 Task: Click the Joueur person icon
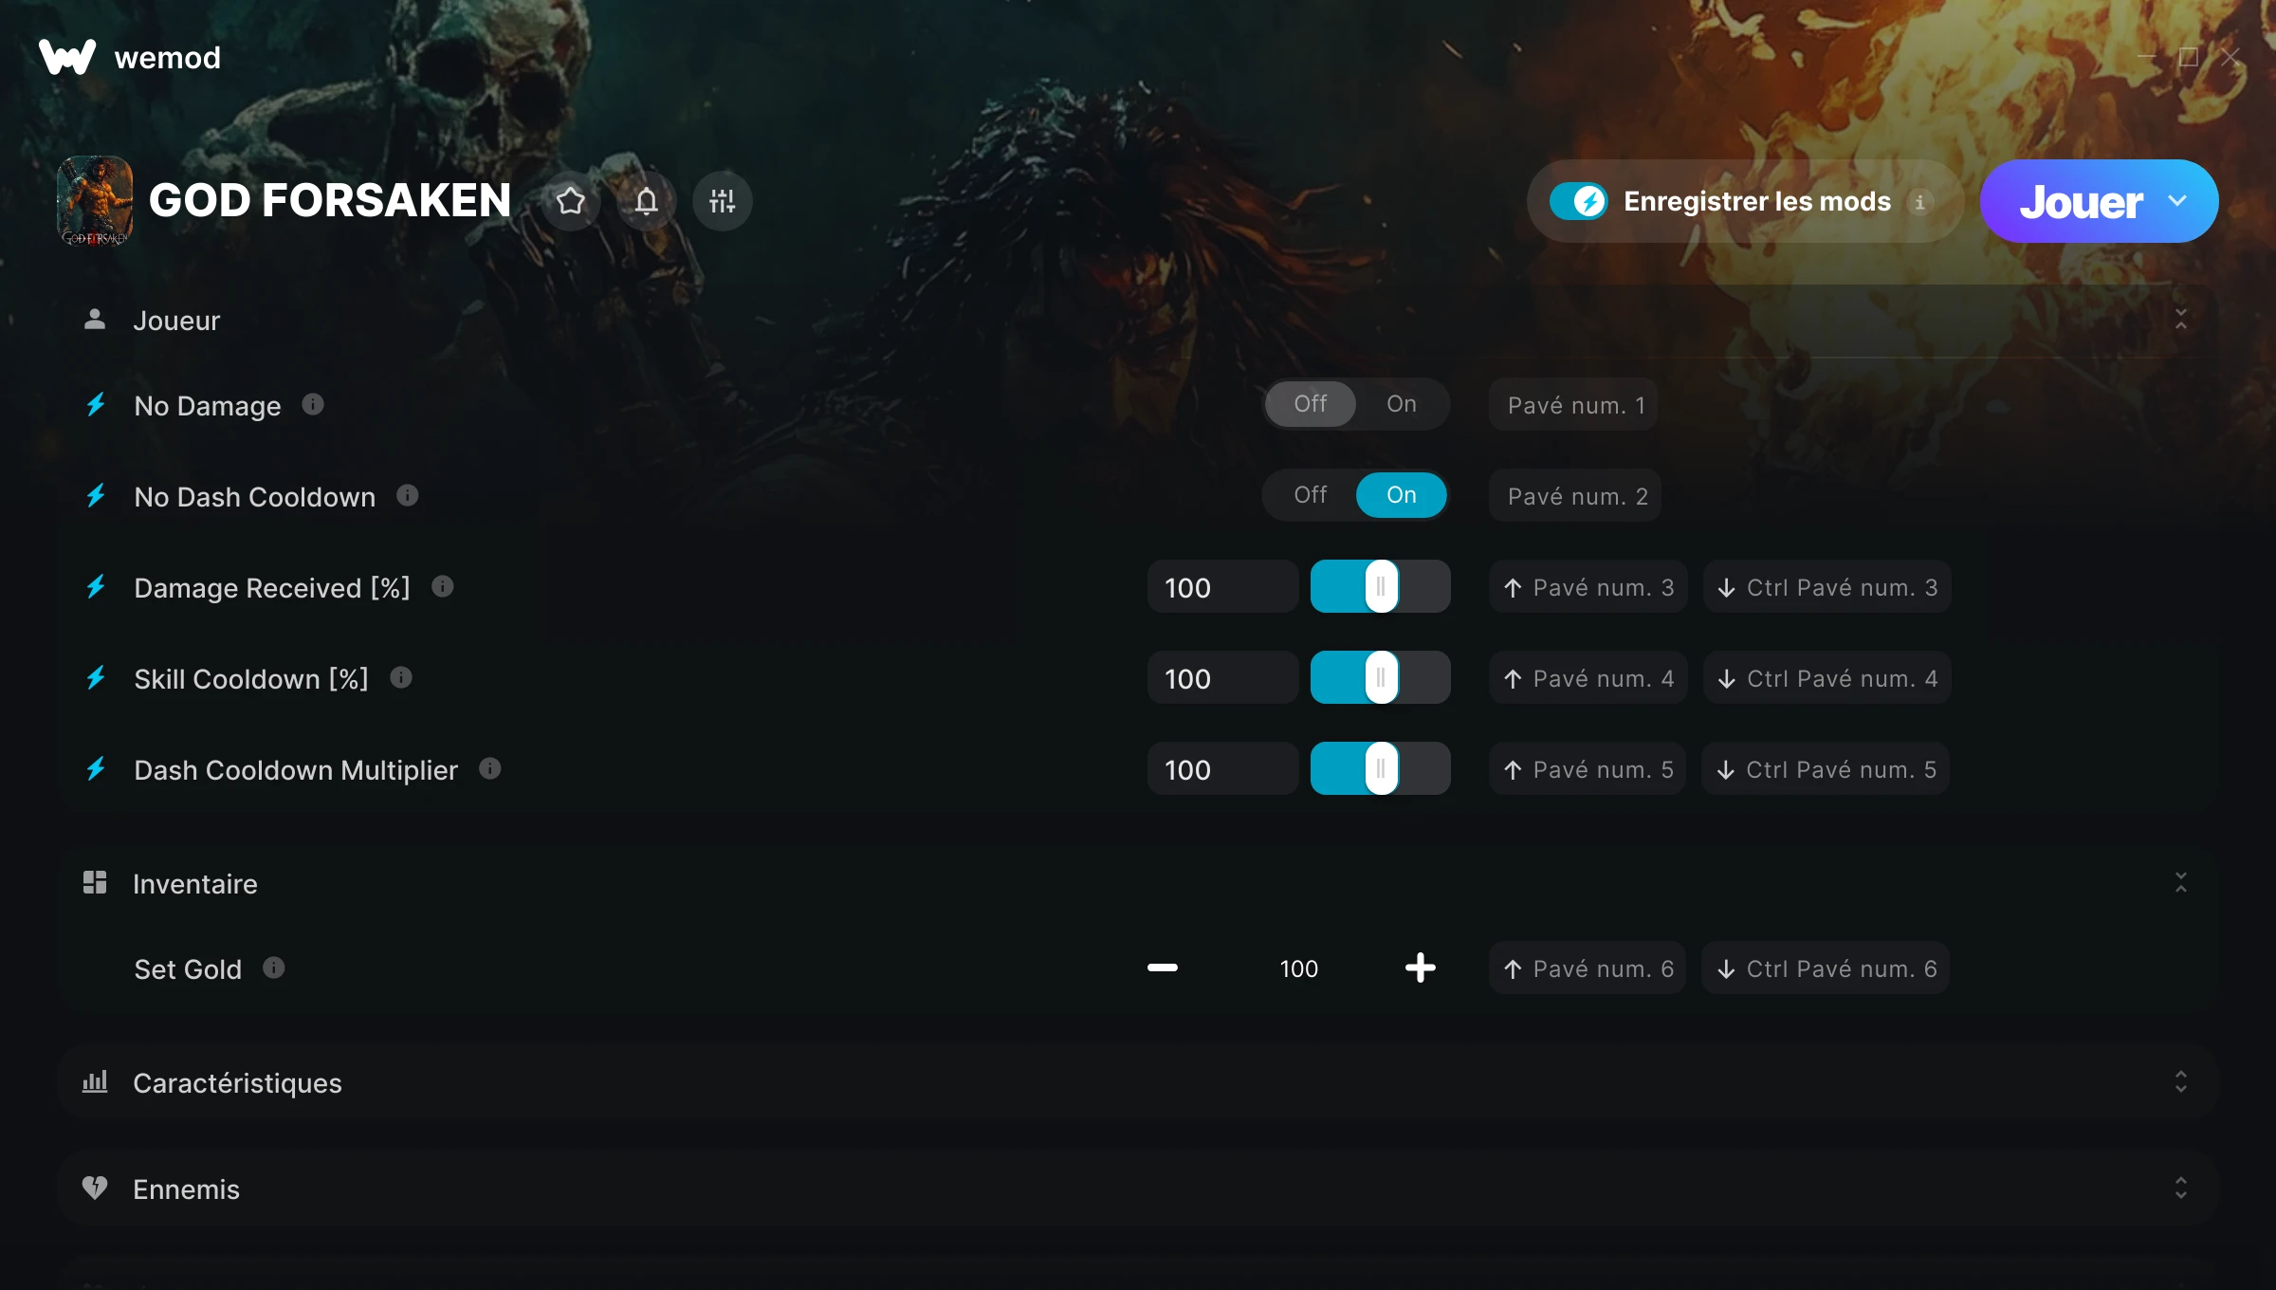pos(95,320)
